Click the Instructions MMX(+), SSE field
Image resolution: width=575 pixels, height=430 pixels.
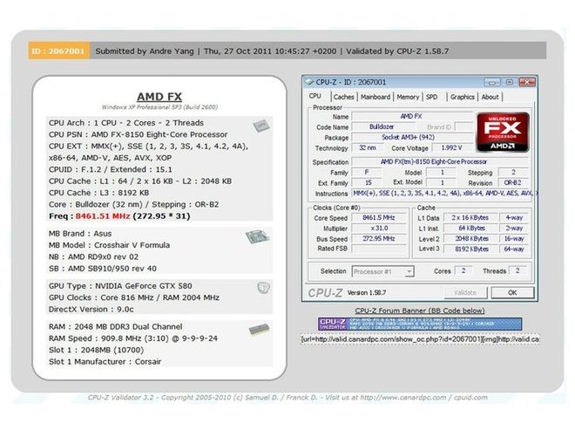point(443,193)
